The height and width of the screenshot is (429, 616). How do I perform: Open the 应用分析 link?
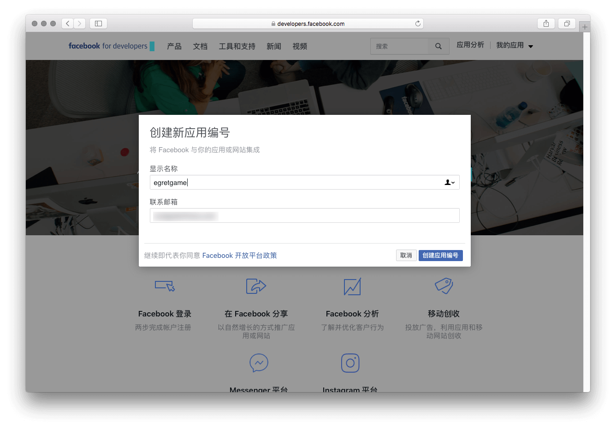(470, 45)
